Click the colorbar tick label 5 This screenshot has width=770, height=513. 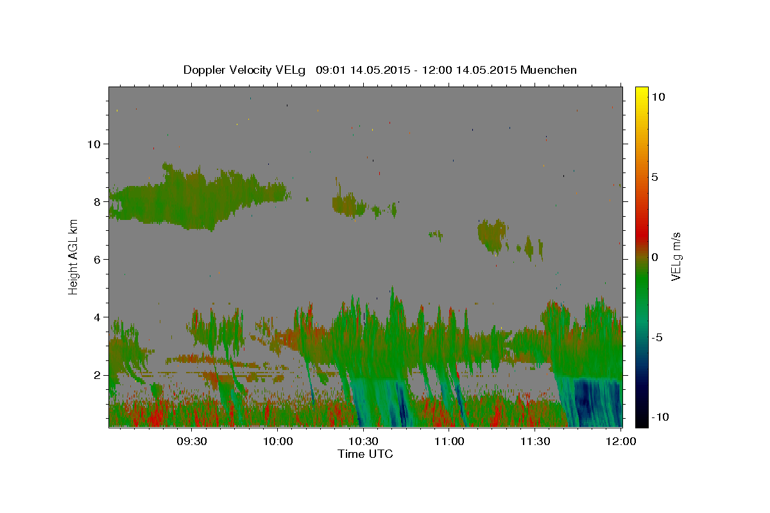pyautogui.click(x=655, y=177)
